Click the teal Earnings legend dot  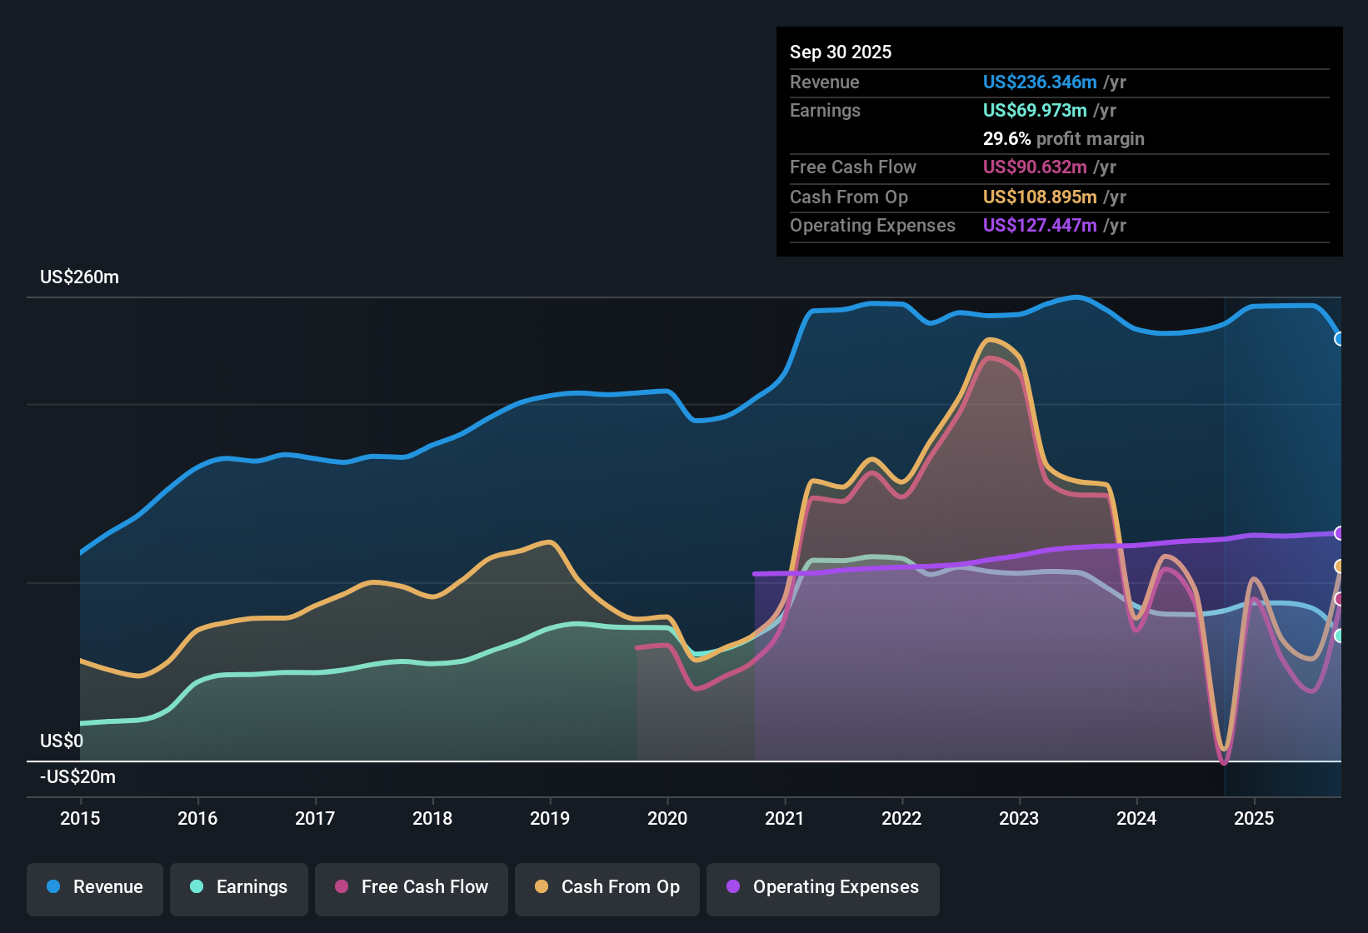197,887
